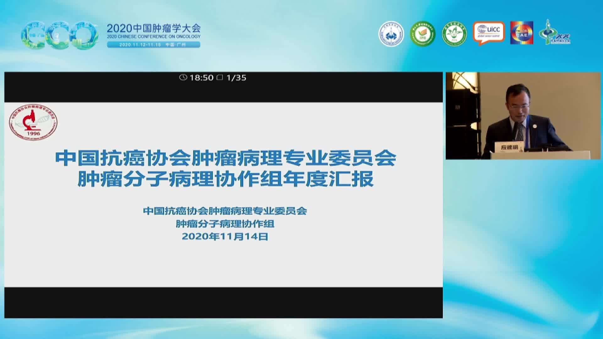This screenshot has width=603, height=339.
Task: Click the clock icon beside 18:50
Action: (183, 77)
